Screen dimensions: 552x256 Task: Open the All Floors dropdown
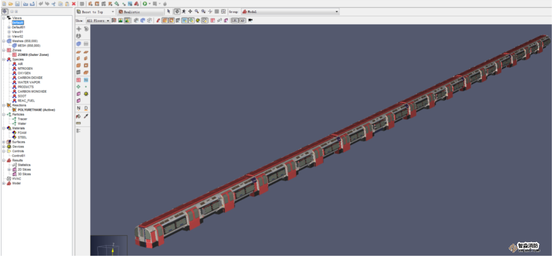coord(98,20)
